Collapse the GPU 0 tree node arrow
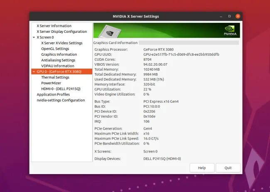This screenshot has height=192, width=270. (33, 71)
